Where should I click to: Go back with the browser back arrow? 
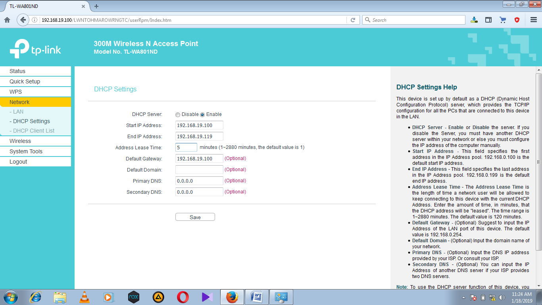click(x=23, y=20)
